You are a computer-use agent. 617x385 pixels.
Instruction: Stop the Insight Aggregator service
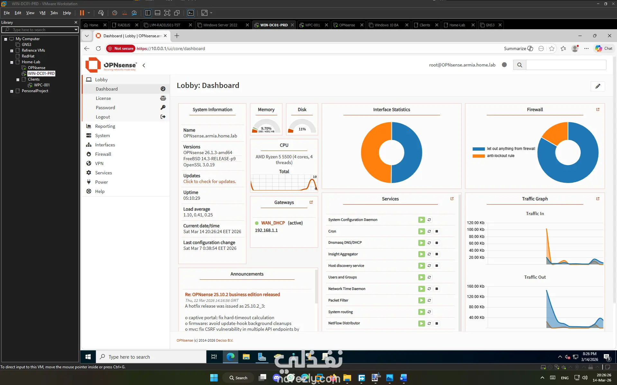tap(437, 254)
